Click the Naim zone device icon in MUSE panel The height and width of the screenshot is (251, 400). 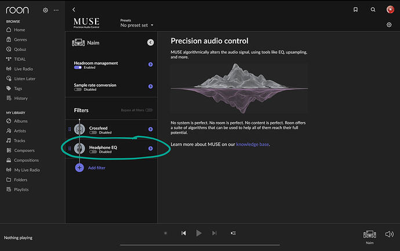pyautogui.click(x=78, y=43)
